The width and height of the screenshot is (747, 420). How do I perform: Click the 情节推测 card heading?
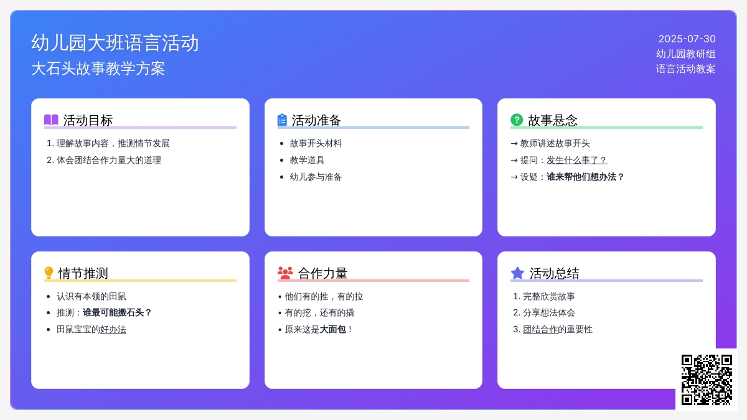coord(83,273)
